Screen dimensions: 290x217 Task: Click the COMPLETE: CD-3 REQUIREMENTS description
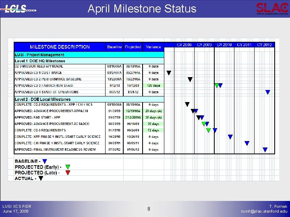point(40,130)
